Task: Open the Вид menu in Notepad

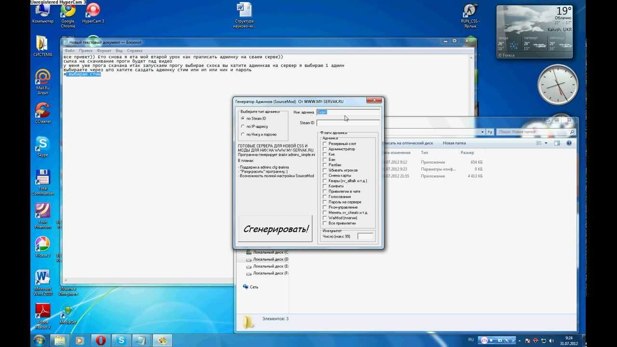Action: (x=119, y=50)
